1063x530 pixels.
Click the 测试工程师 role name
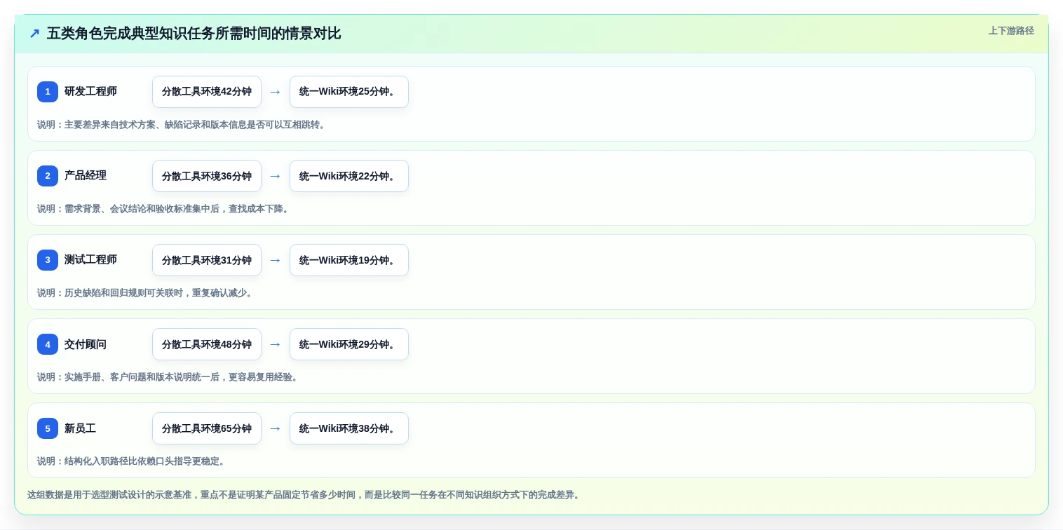pyautogui.click(x=90, y=259)
